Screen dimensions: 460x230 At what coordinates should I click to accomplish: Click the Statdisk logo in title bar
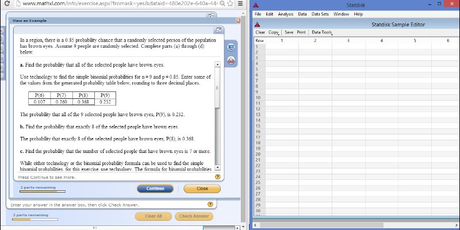click(256, 5)
